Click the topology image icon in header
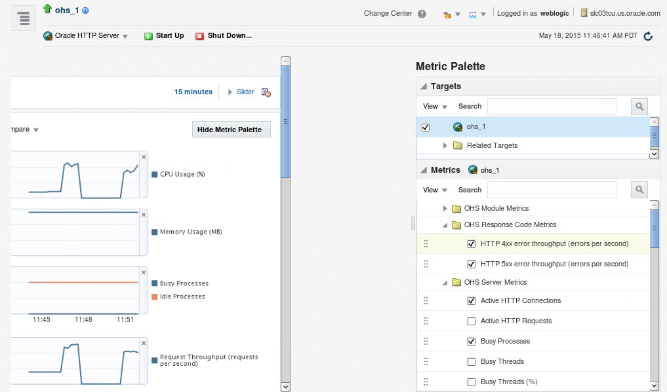The width and height of the screenshot is (667, 392). (x=473, y=15)
